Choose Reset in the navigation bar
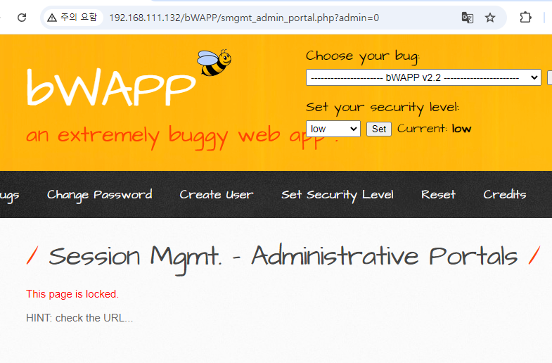This screenshot has width=552, height=363. (x=438, y=195)
